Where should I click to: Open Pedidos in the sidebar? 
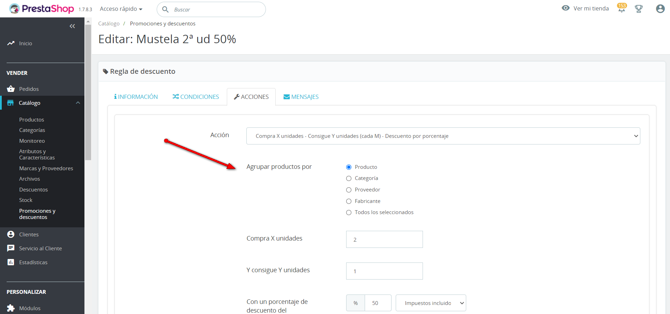[29, 89]
